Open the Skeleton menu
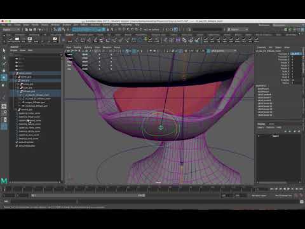 coord(67,25)
